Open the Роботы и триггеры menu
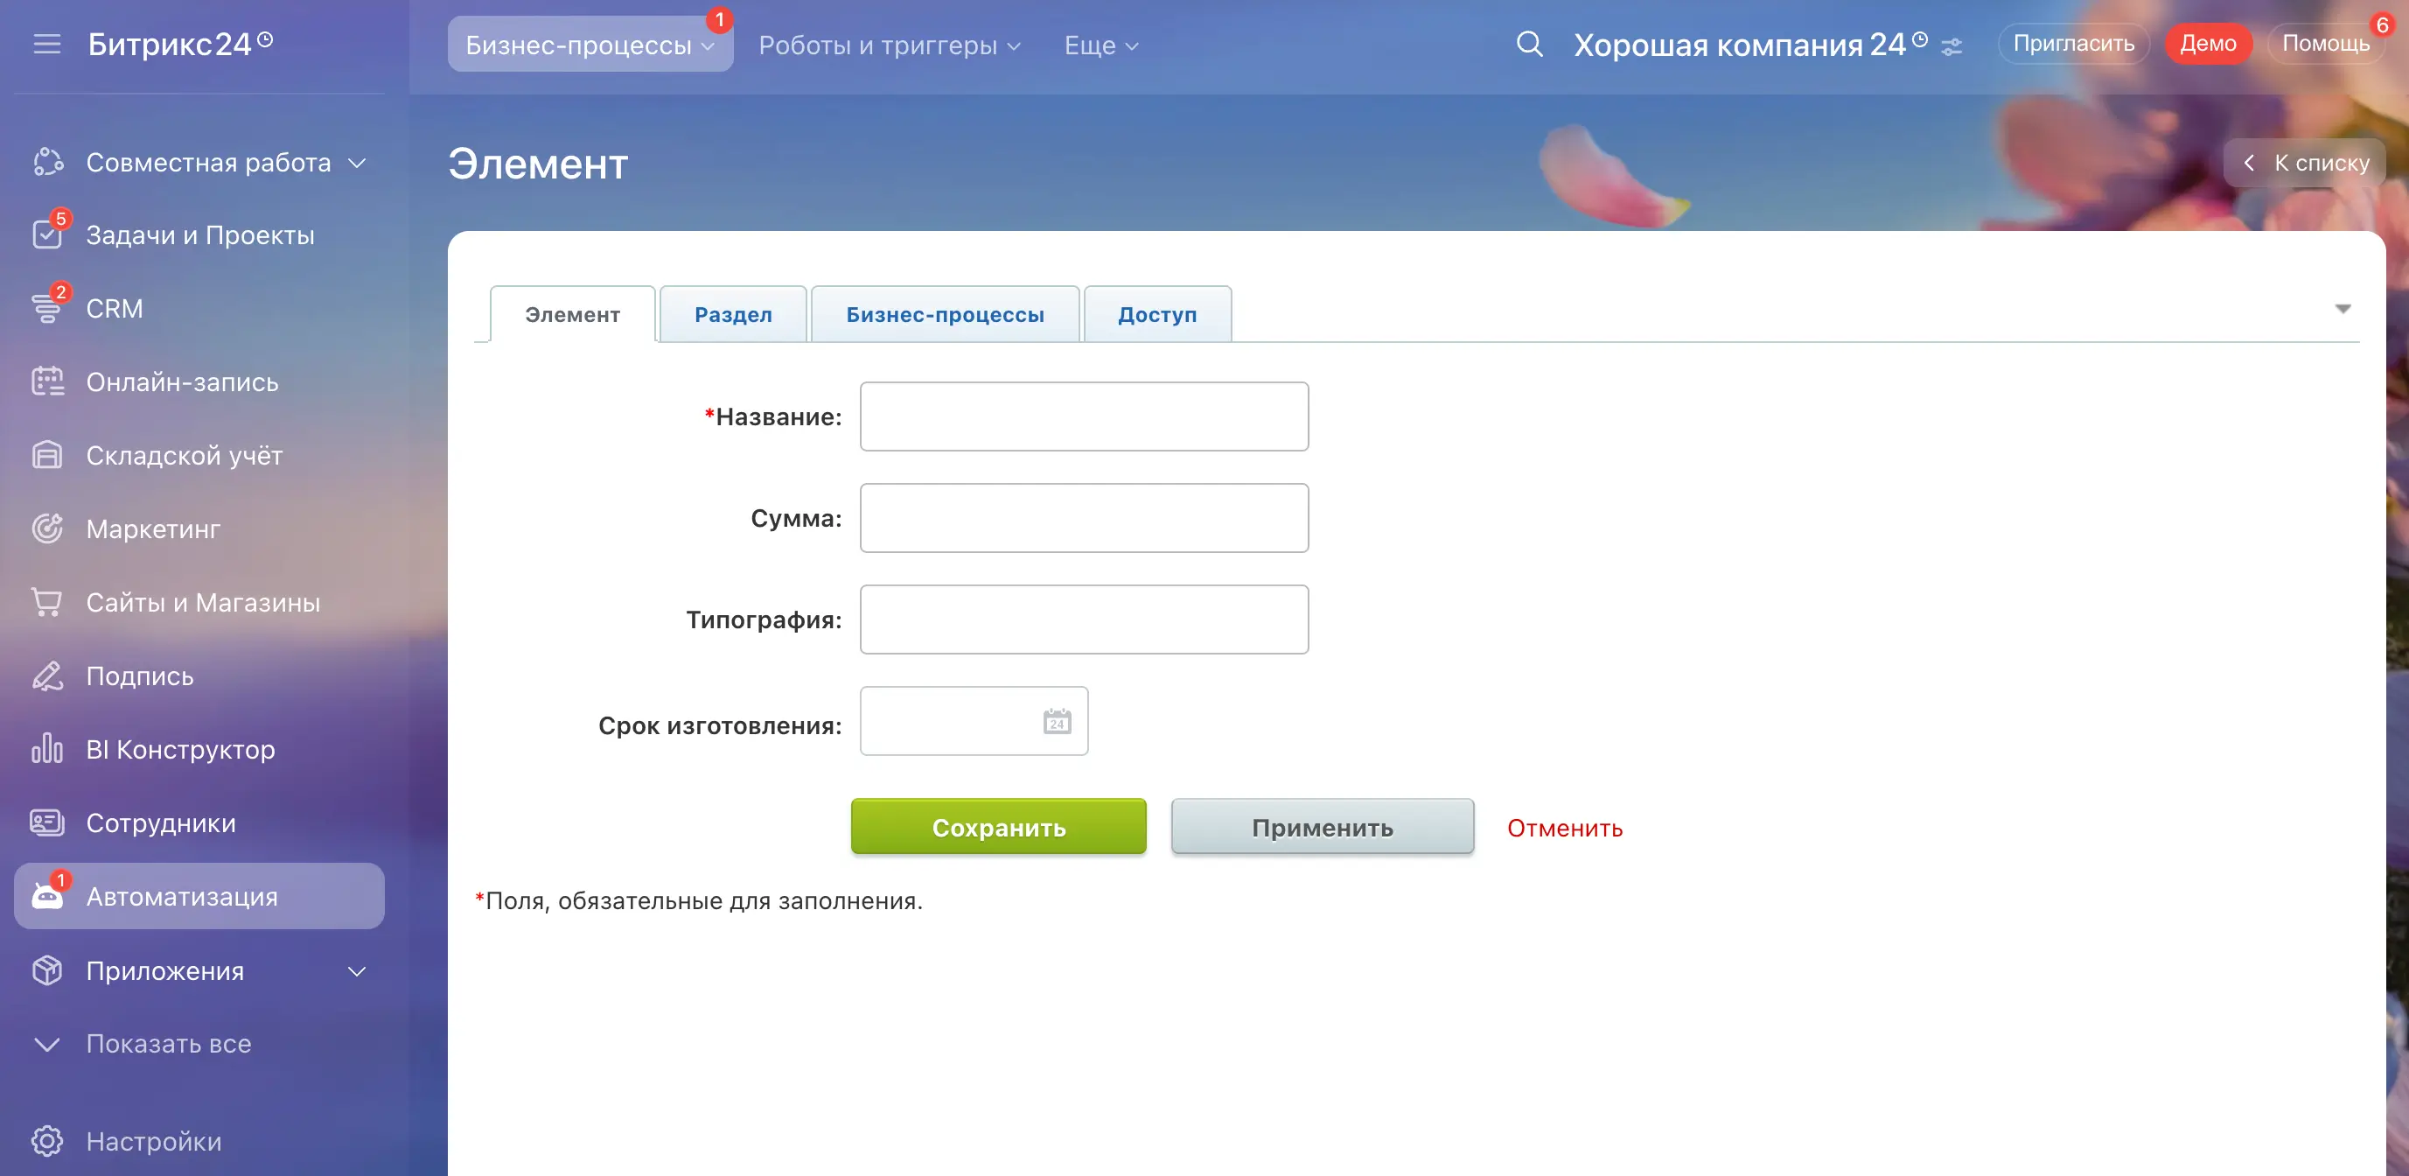2409x1176 pixels. [887, 45]
